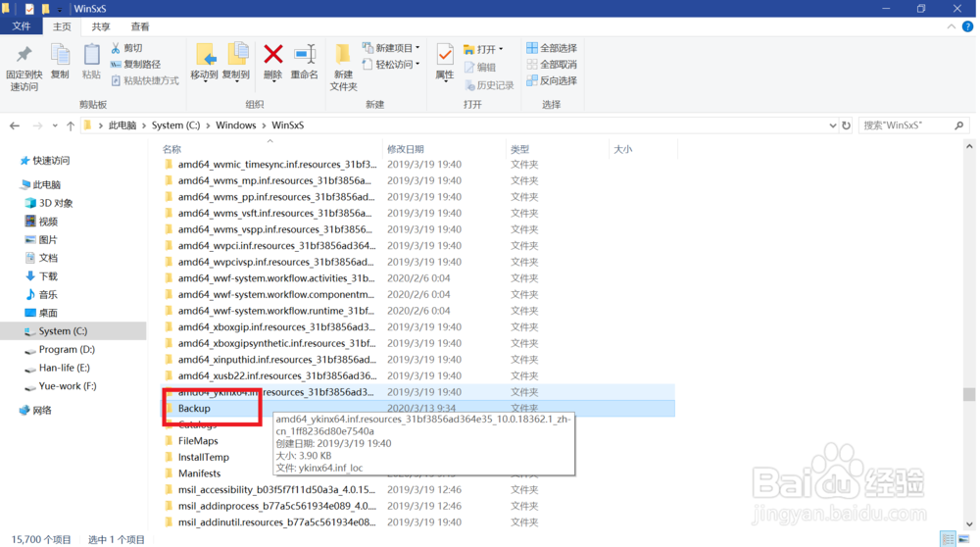
Task: Rename the selected folder
Action: tap(305, 61)
